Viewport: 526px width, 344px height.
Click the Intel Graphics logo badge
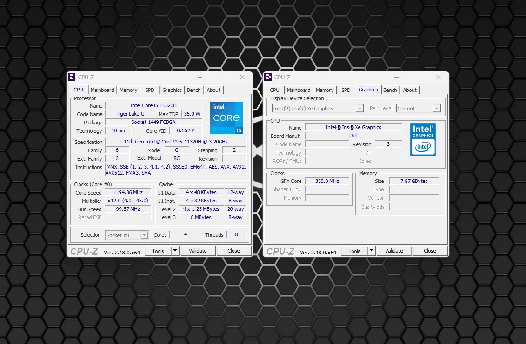pyautogui.click(x=423, y=139)
